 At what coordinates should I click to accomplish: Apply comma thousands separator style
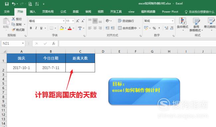(159, 28)
